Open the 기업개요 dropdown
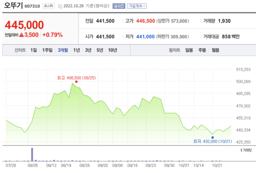 (x=137, y=6)
